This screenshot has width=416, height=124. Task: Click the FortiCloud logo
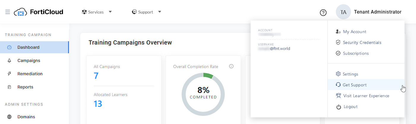tap(39, 12)
